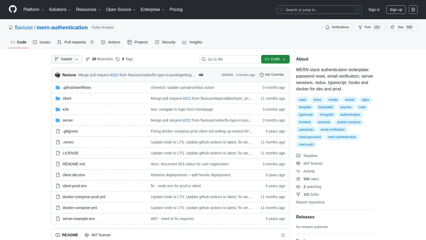Viewport: 426px width, 240px height.
Task: Click the .nvmrc file icon
Action: 58,142
